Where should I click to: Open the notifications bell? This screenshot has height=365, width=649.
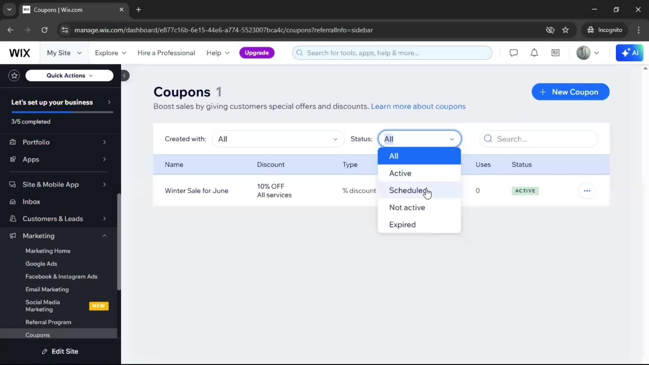point(534,53)
